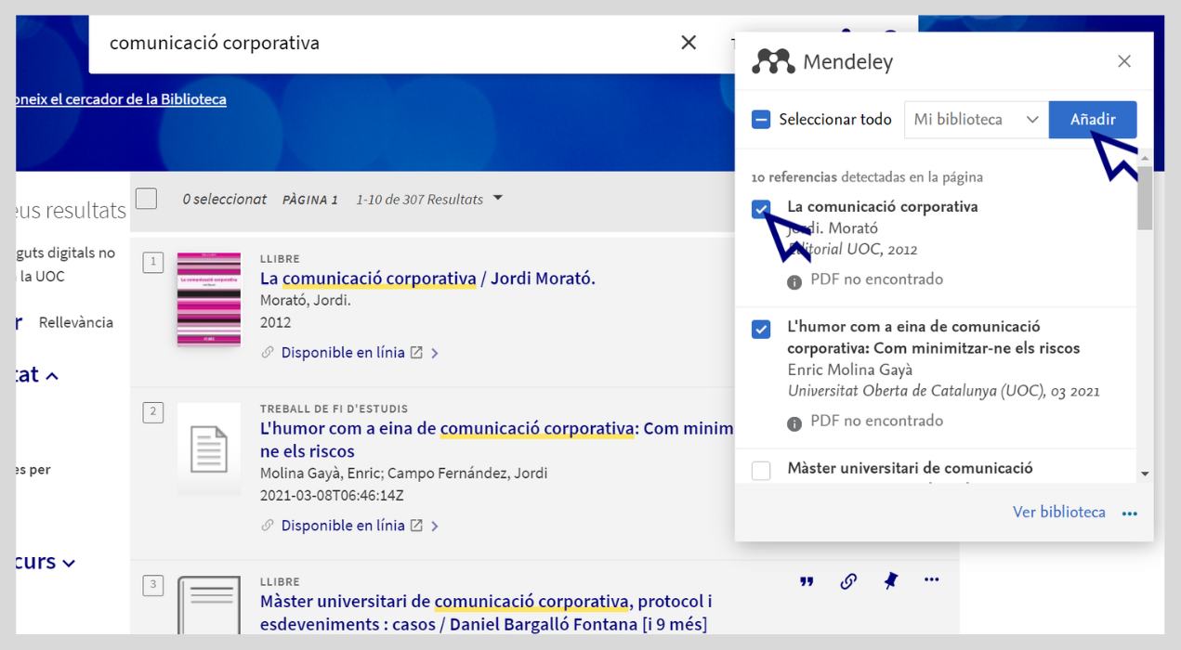This screenshot has height=650, width=1181.
Task: Clear the search box with the X icon
Action: point(689,43)
